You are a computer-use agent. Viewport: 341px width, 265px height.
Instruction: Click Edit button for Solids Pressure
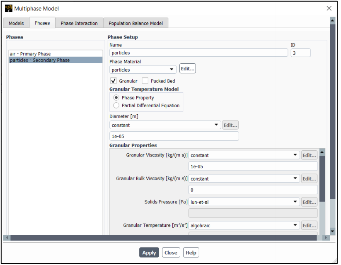point(309,202)
